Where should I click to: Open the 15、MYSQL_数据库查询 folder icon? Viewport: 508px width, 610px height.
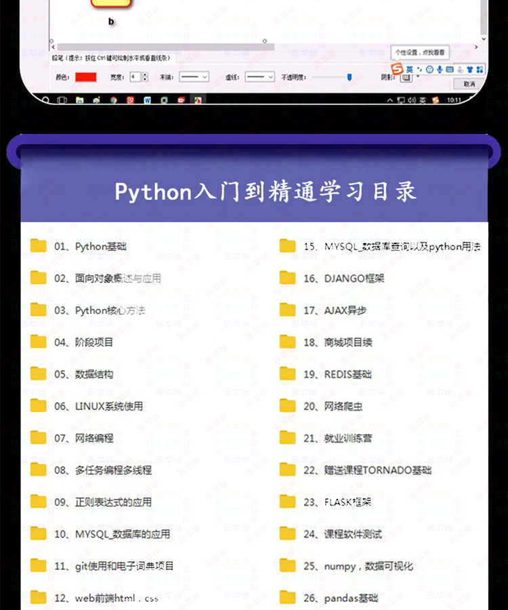(288, 245)
